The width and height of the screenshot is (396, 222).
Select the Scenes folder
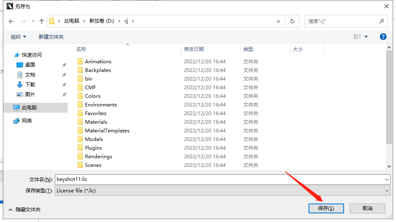click(x=93, y=165)
